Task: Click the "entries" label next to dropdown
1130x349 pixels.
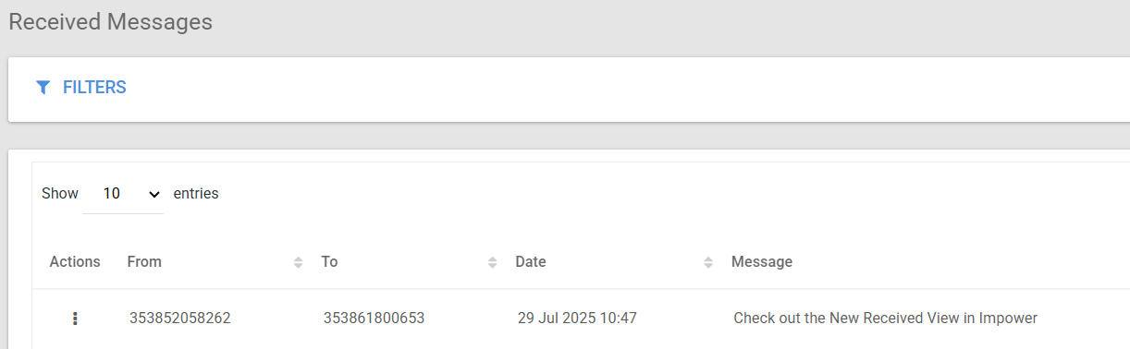Action: pyautogui.click(x=196, y=194)
